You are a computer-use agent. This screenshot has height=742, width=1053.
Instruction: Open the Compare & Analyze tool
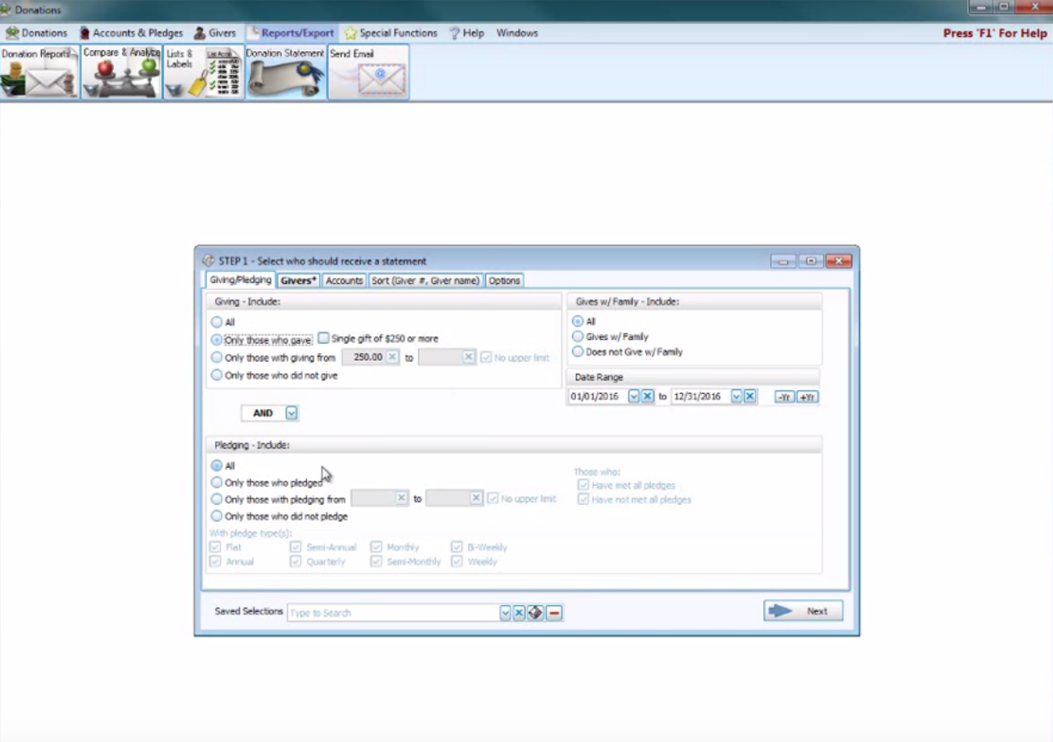point(121,72)
